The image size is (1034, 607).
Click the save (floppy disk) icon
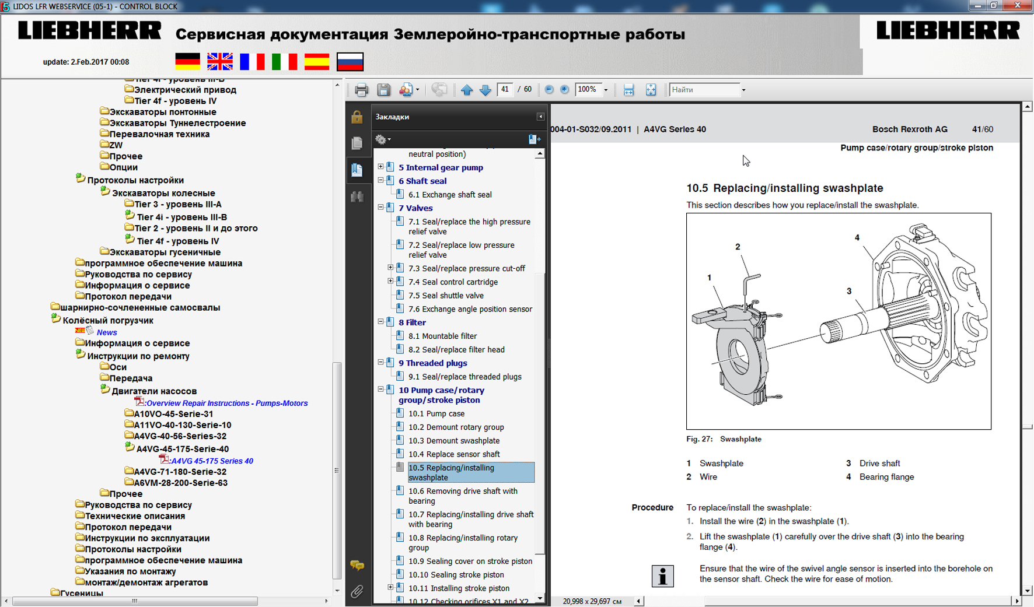pos(383,90)
